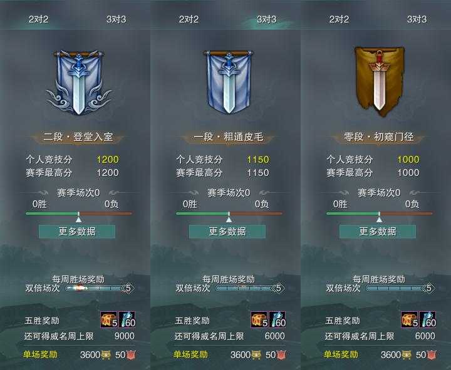This screenshot has width=451, height=370.
Task: Select the 3对3 tab in right panel
Action: click(417, 19)
